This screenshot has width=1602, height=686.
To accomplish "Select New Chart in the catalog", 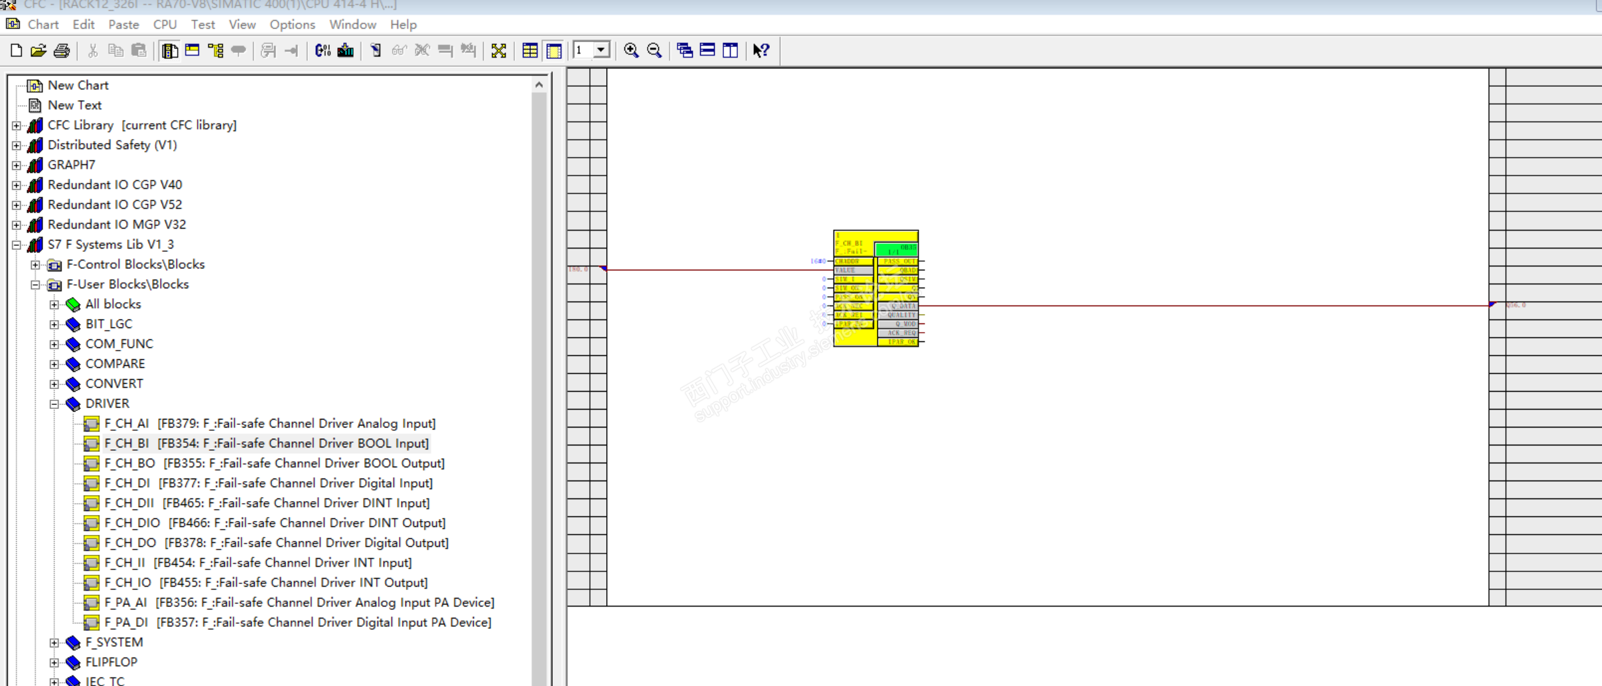I will tap(78, 86).
